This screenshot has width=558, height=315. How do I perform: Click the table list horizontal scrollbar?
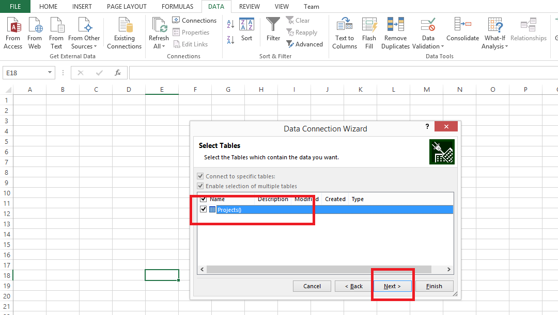(x=318, y=269)
